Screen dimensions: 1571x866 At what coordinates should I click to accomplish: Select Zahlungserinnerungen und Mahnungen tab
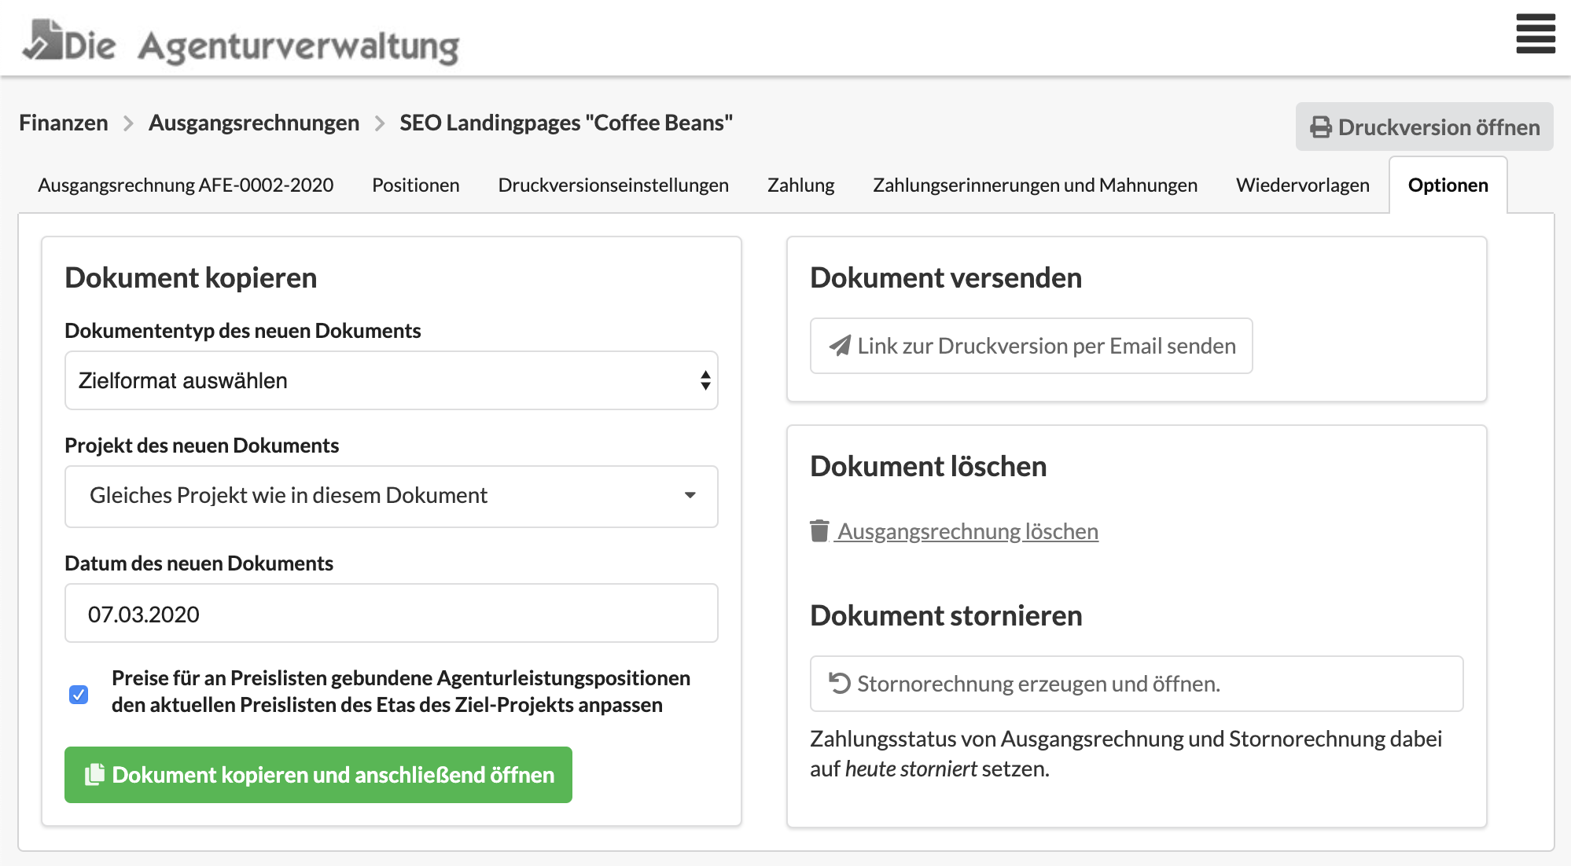pyautogui.click(x=1035, y=185)
